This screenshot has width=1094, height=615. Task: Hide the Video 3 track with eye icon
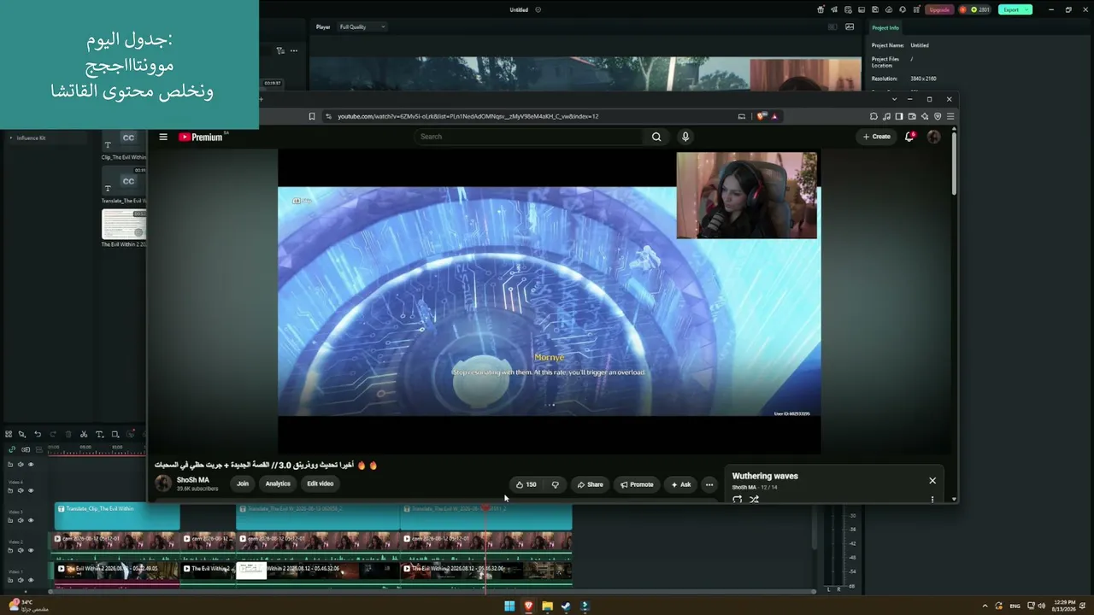point(31,520)
